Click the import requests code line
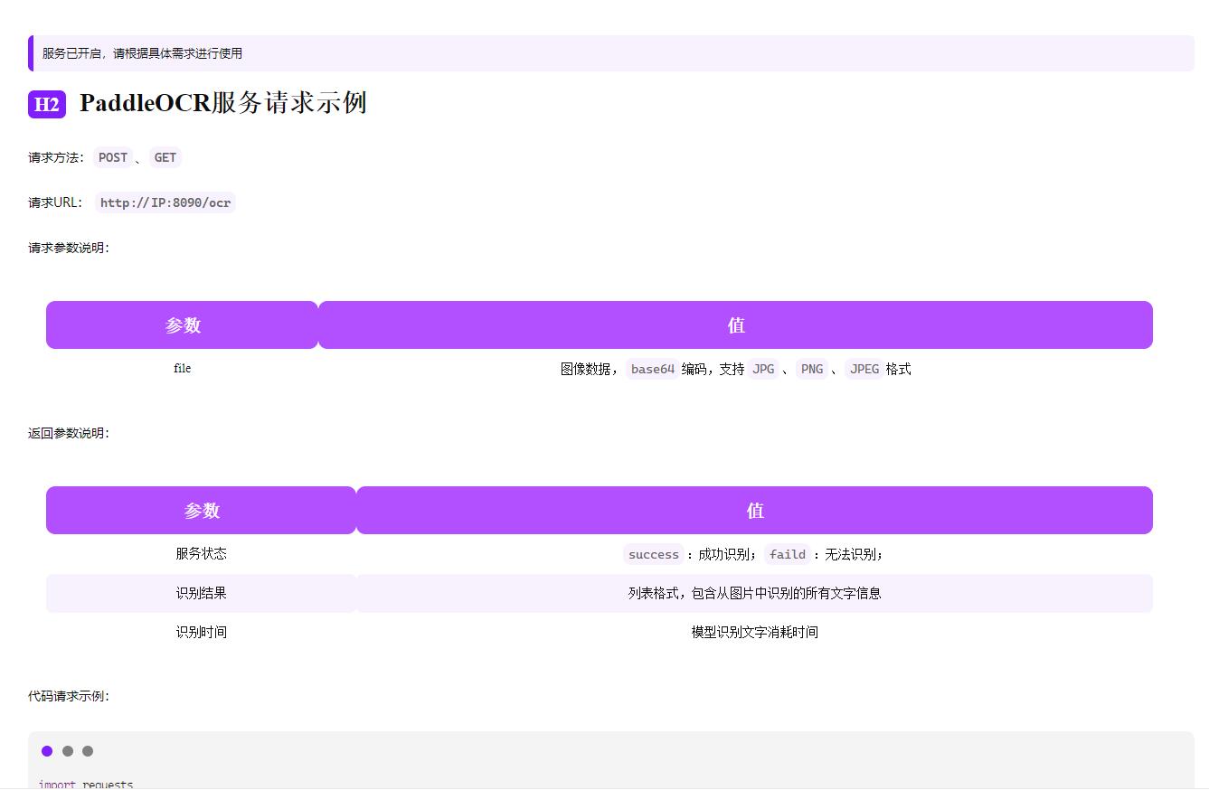 coord(86,784)
